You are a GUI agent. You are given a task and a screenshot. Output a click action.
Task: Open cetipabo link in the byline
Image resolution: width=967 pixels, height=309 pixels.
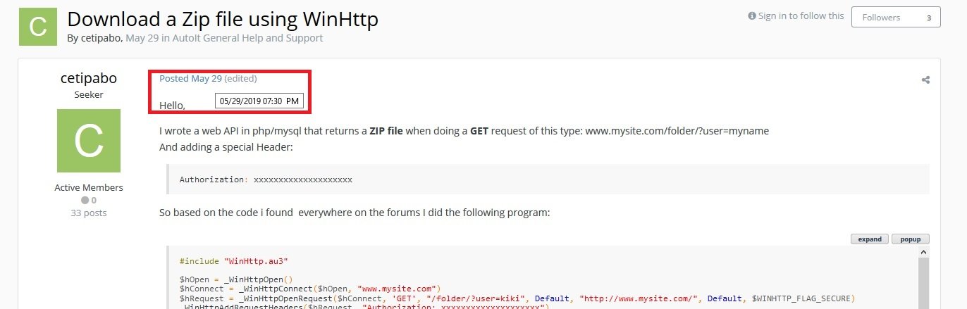coord(101,38)
